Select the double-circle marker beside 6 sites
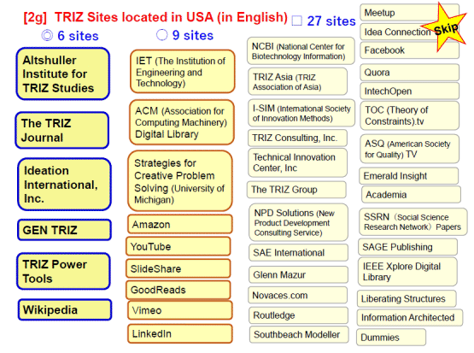This screenshot has height=353, width=474. pos(47,35)
